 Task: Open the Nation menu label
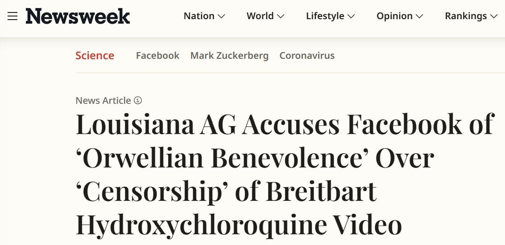click(x=199, y=16)
